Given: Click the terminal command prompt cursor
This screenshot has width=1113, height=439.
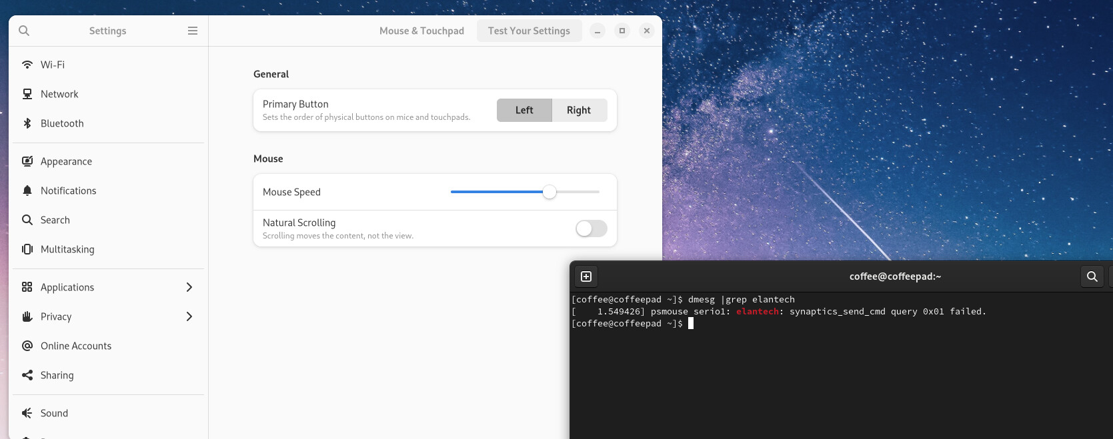Looking at the screenshot, I should point(691,323).
